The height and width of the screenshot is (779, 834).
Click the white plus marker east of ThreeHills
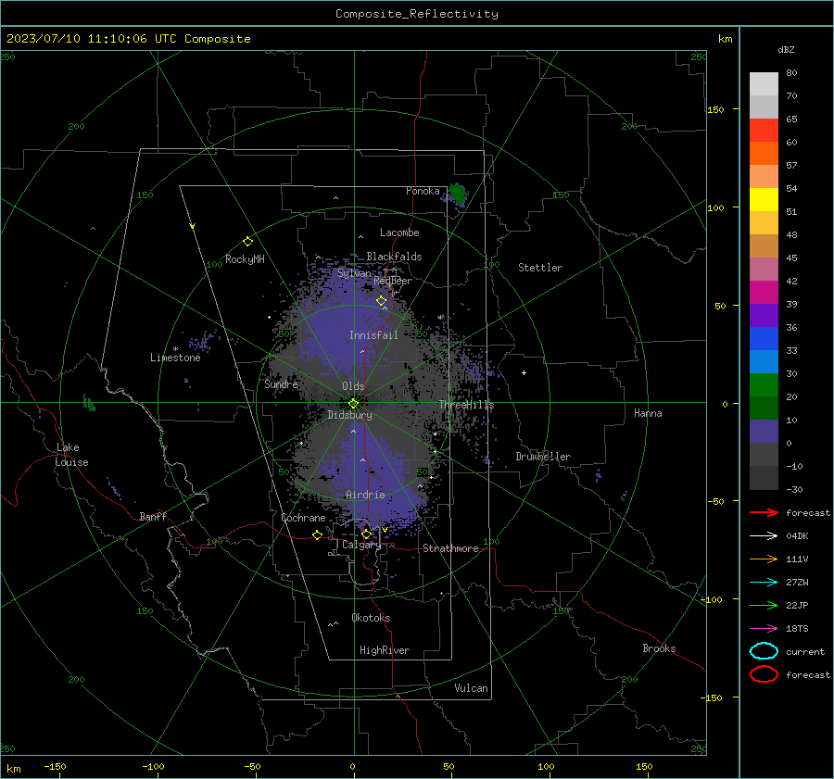[524, 372]
